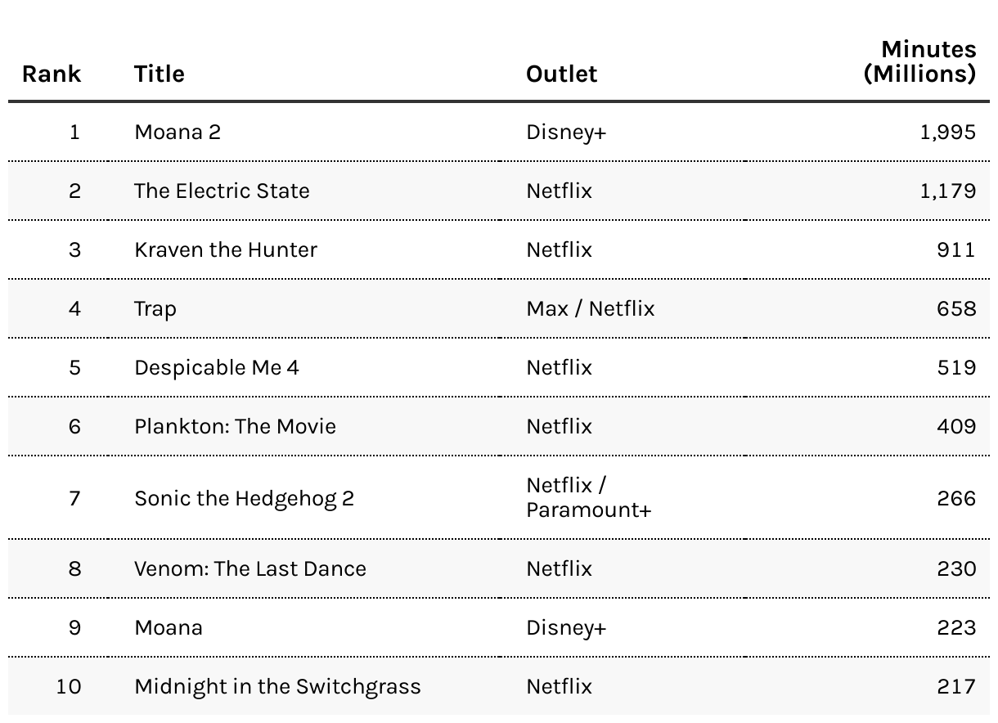Viewport: 998px width, 723px height.
Task: Select the 1,179 minutes value
Action: [x=947, y=191]
